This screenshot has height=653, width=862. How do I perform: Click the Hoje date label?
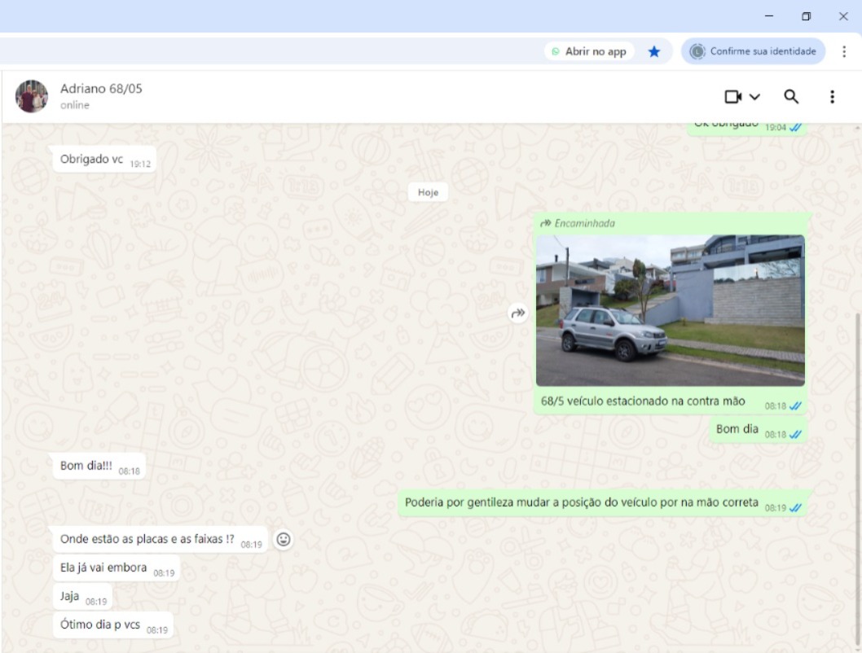click(428, 193)
